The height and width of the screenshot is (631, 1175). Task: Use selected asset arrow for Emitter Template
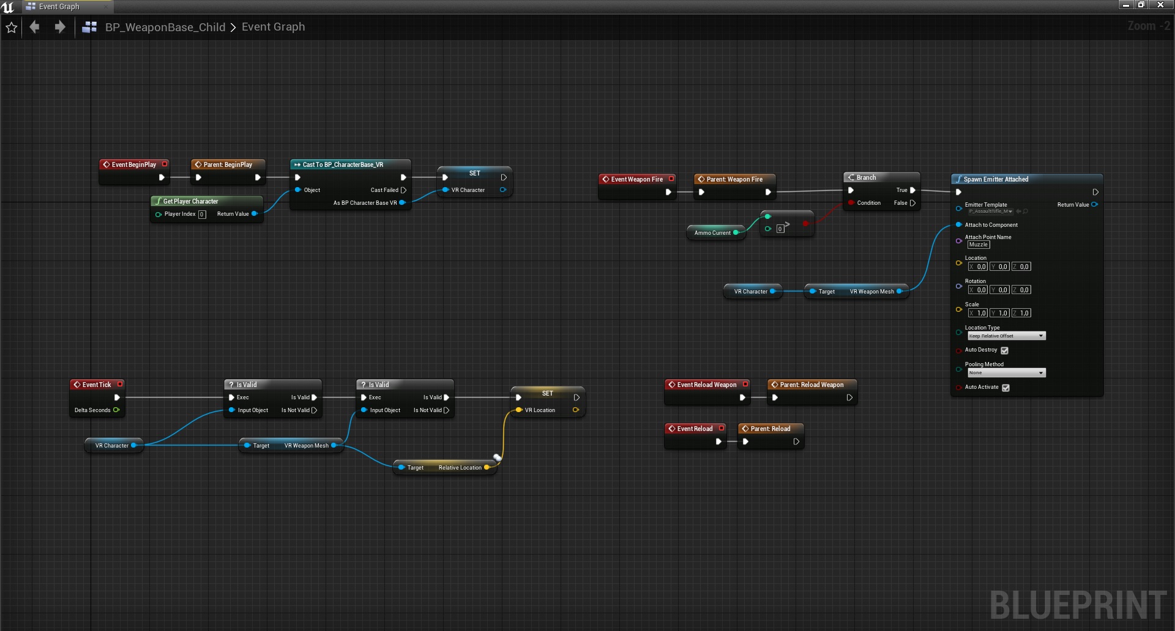[1018, 212]
